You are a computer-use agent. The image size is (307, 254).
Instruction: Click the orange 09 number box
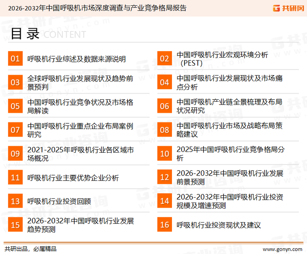coord(15,154)
